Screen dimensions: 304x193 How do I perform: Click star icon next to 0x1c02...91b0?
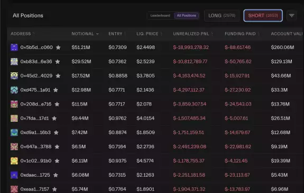(57, 161)
